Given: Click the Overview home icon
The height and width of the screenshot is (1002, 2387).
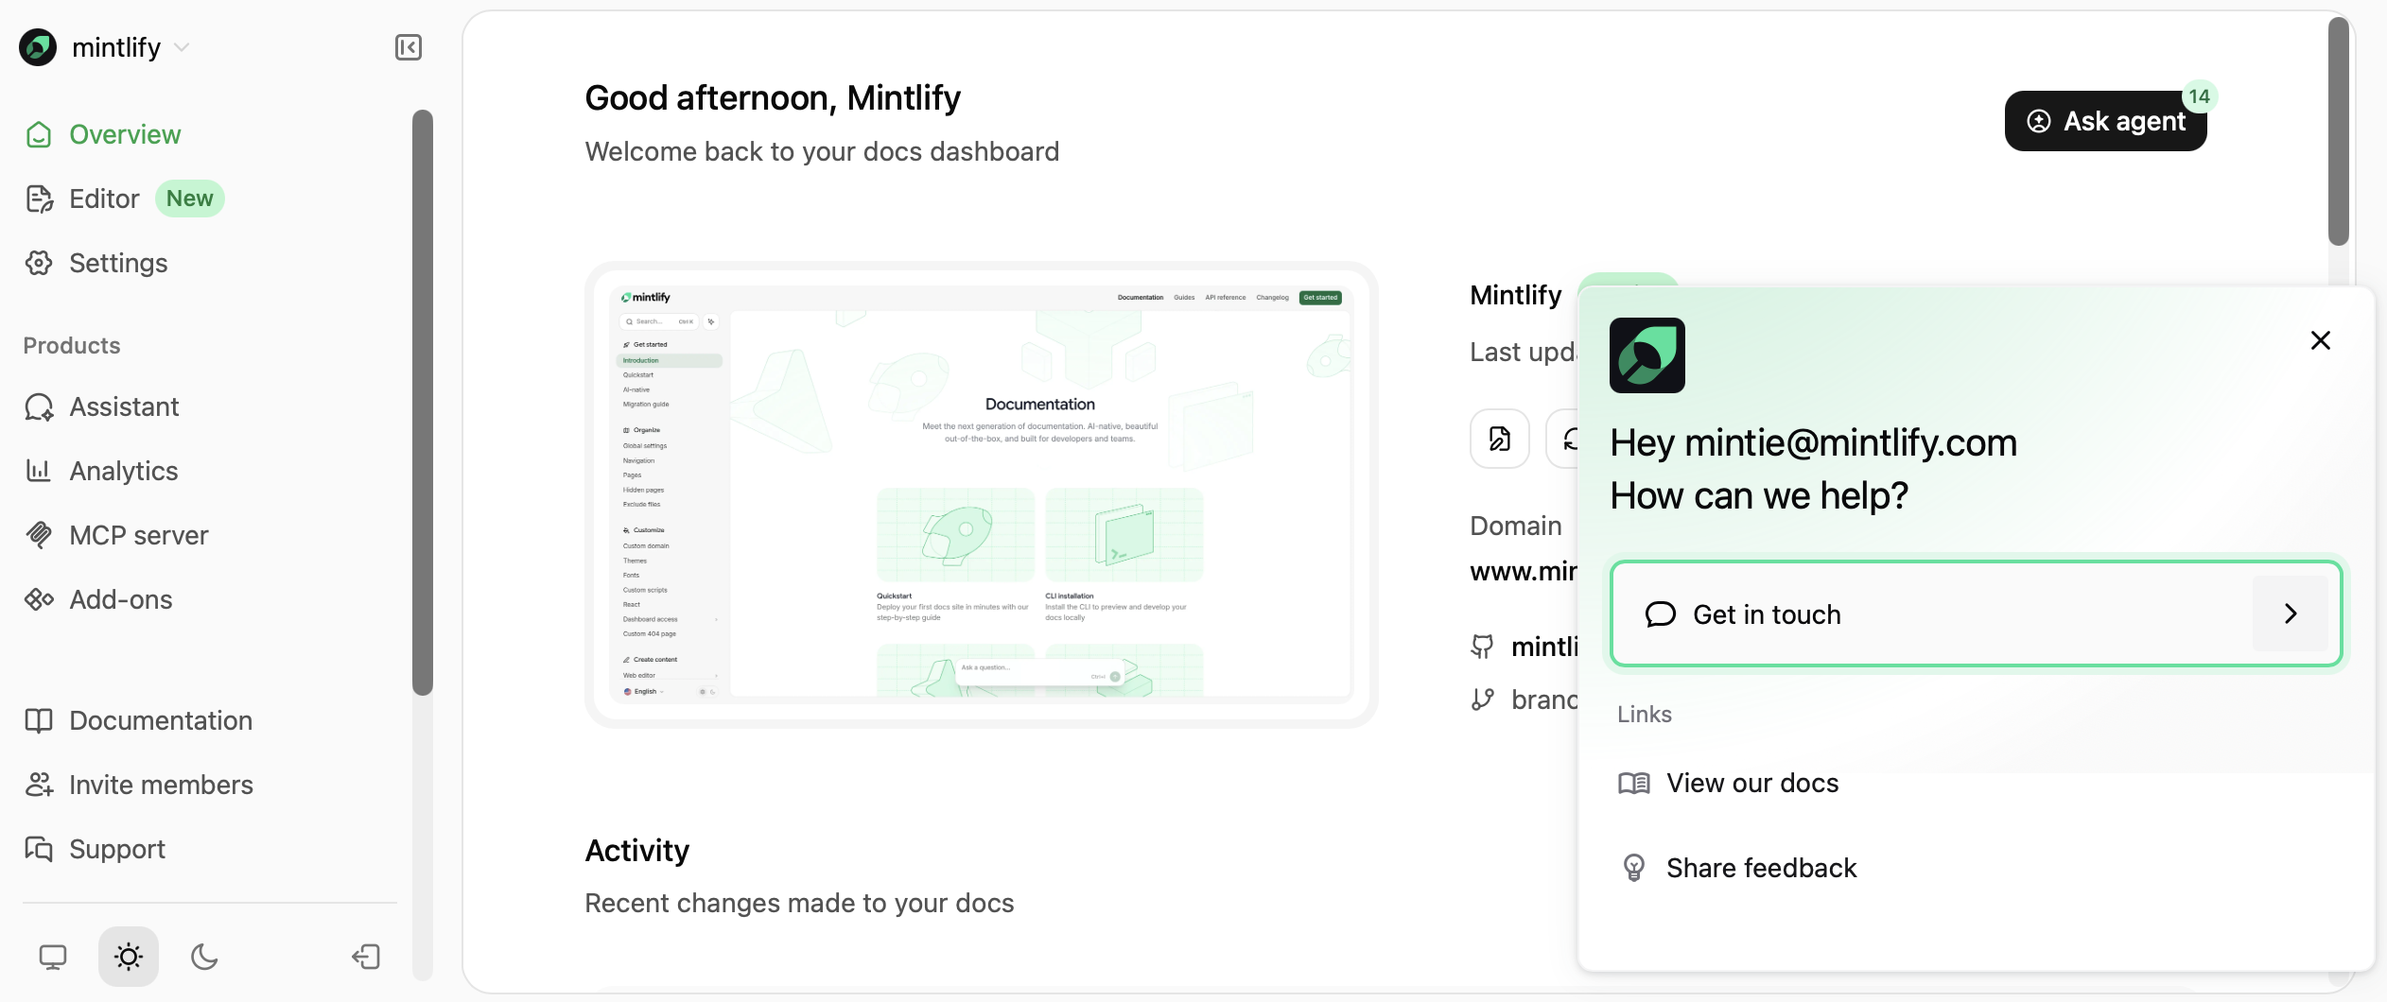Looking at the screenshot, I should [x=39, y=134].
